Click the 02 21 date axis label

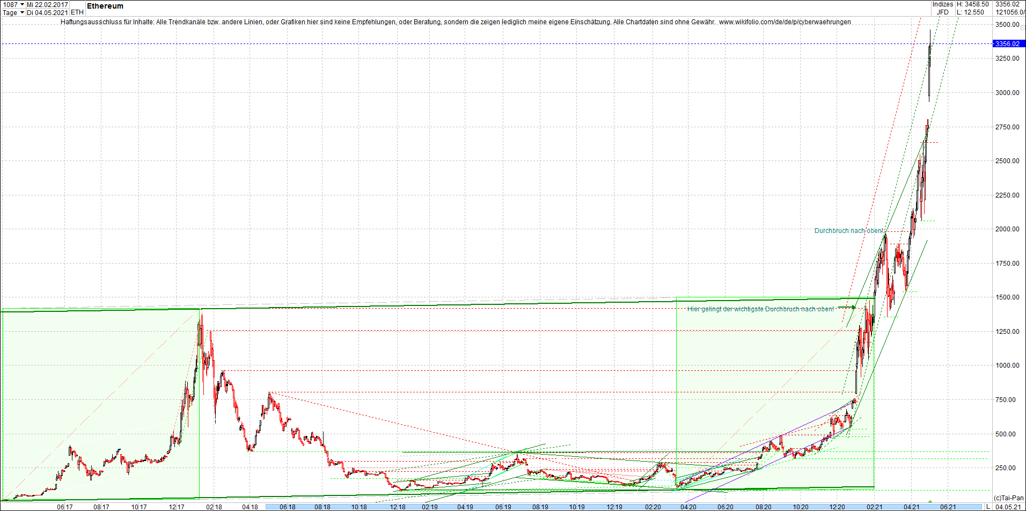pyautogui.click(x=874, y=507)
